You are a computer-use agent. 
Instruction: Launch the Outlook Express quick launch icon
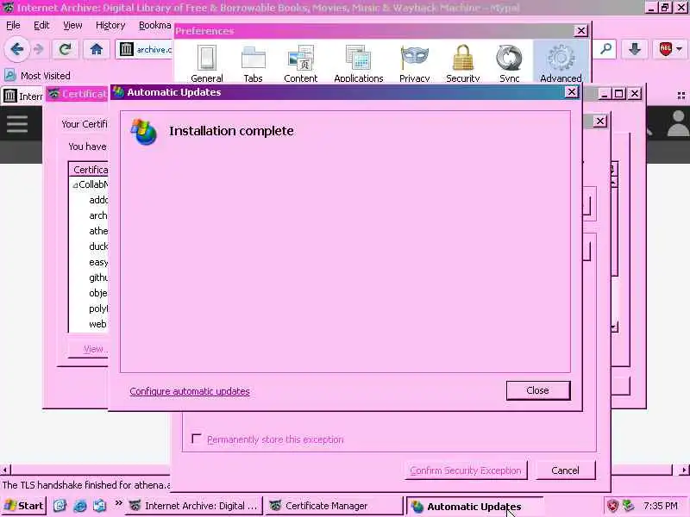100,506
